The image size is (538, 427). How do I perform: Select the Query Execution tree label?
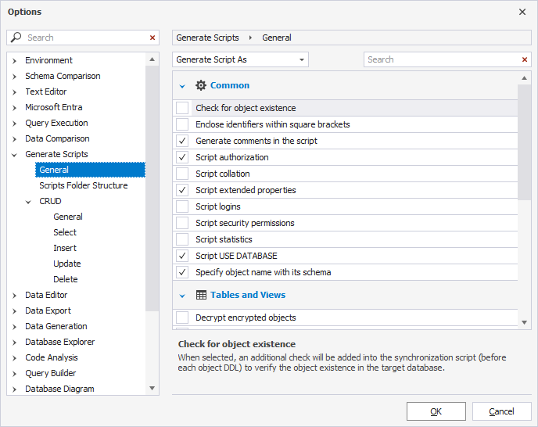56,123
